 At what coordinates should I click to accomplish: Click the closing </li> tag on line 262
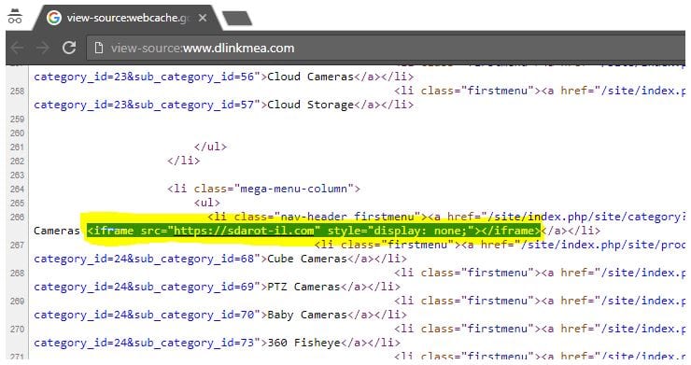tap(183, 161)
